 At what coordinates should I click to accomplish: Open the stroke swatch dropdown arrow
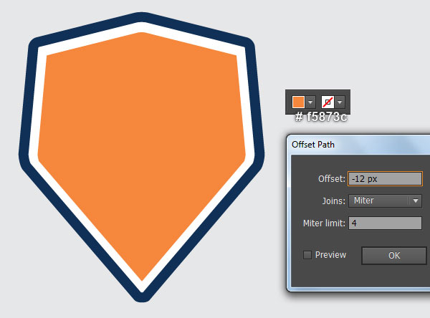coord(340,102)
